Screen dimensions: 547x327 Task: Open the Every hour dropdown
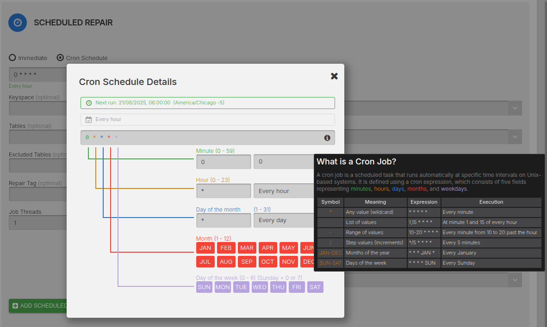click(283, 191)
